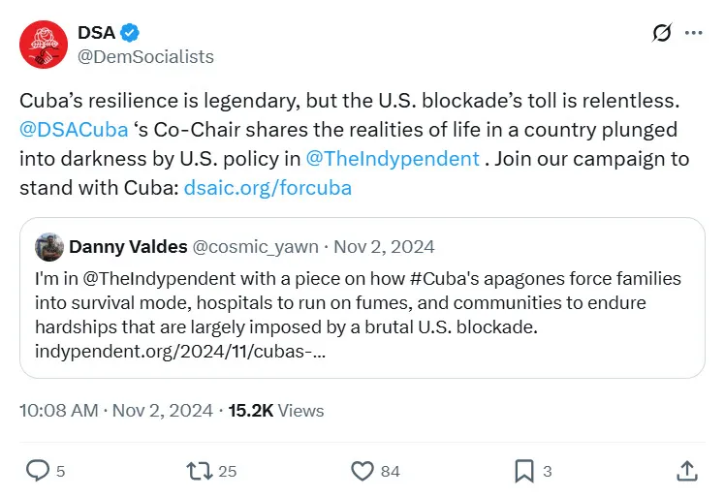Open Danny Valdes's quoted avatar
Image resolution: width=725 pixels, height=497 pixels.
point(49,247)
